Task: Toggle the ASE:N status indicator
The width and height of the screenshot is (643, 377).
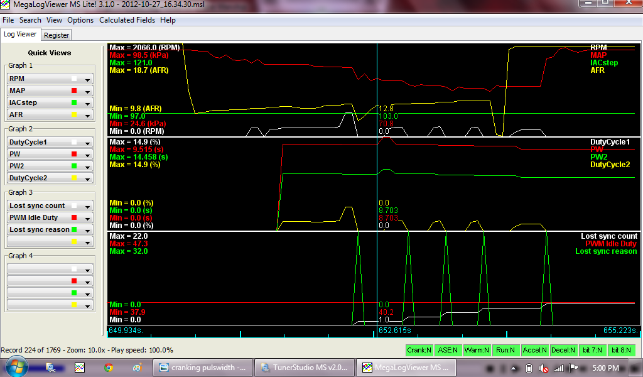Action: pyautogui.click(x=448, y=350)
